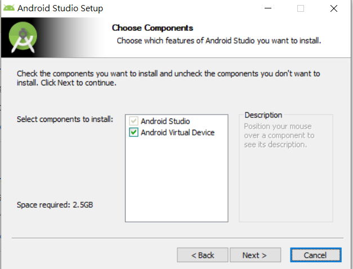Click the subtitle about choosing features
The image size is (353, 269).
218,41
